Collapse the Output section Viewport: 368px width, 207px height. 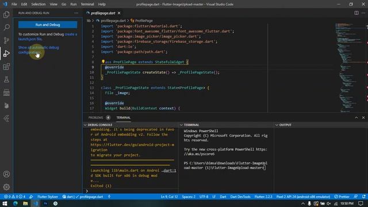click(277, 125)
